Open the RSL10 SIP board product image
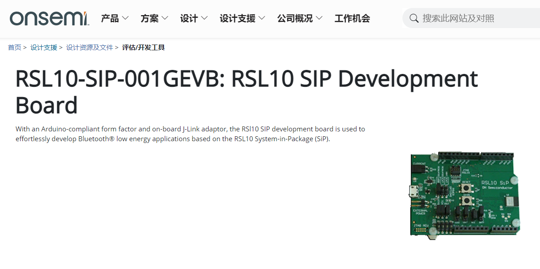The height and width of the screenshot is (269, 540). [465, 196]
